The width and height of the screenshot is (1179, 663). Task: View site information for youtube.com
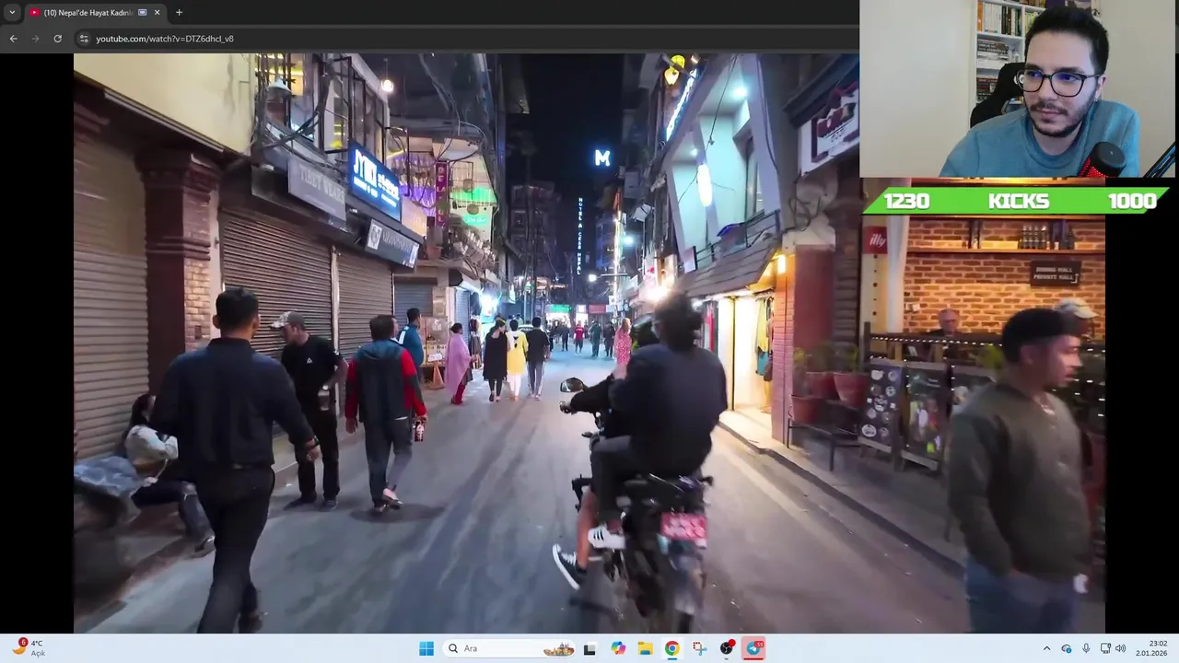click(84, 39)
